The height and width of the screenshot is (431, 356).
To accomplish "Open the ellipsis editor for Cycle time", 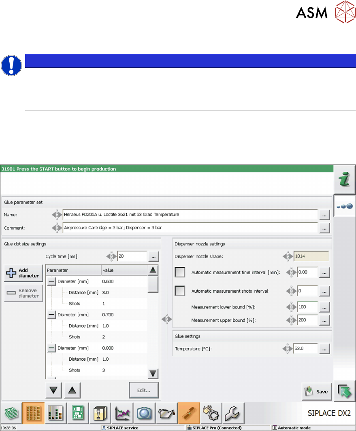I will pyautogui.click(x=153, y=256).
